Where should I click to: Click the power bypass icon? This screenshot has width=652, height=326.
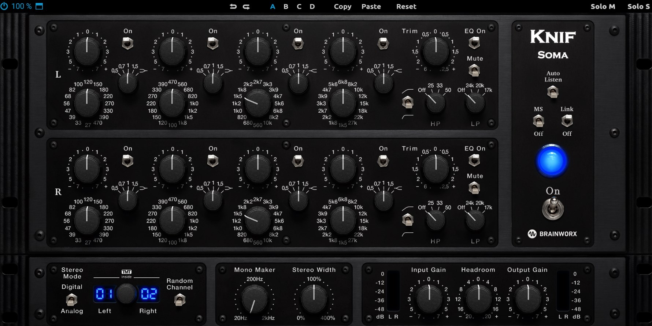click(x=4, y=6)
